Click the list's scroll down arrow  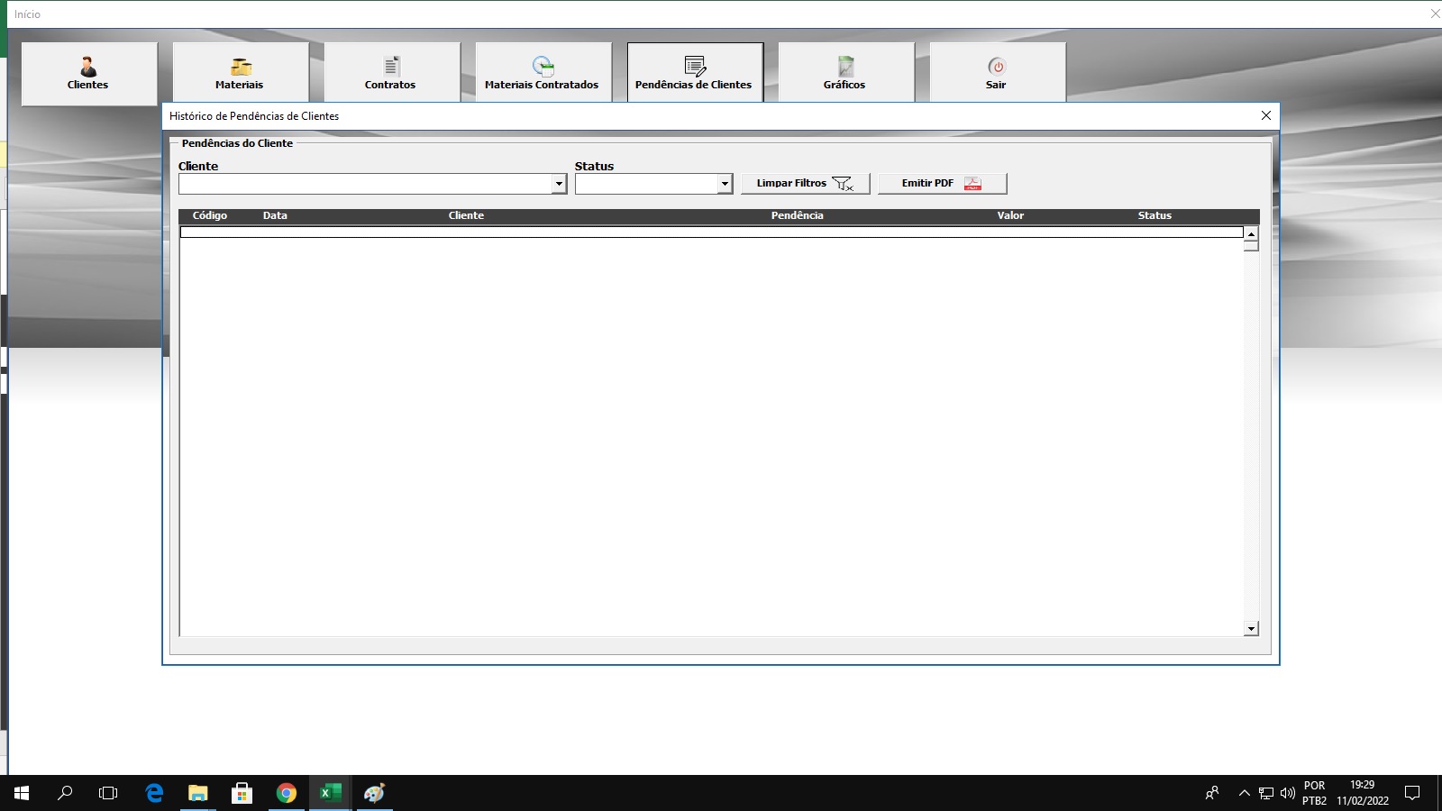coord(1251,629)
